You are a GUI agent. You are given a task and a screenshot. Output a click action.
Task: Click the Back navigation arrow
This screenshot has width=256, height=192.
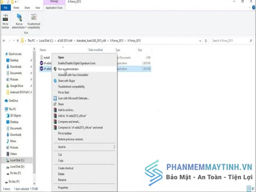pyautogui.click(x=4, y=41)
